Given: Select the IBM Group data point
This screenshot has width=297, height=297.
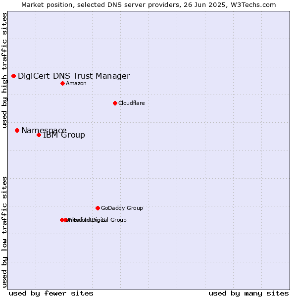Looking at the screenshot, I should tap(39, 135).
